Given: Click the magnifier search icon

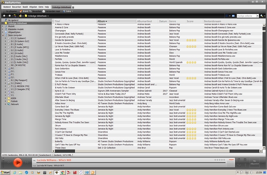Looking at the screenshot, I should click(262, 16).
